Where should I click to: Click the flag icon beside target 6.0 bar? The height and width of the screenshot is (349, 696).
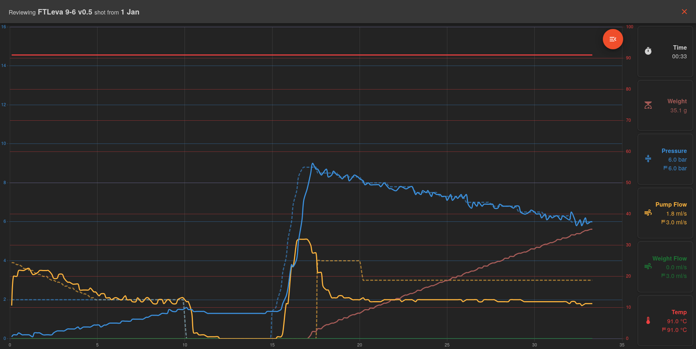pos(665,168)
